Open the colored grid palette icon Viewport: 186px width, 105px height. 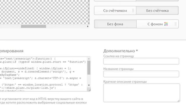166,24
